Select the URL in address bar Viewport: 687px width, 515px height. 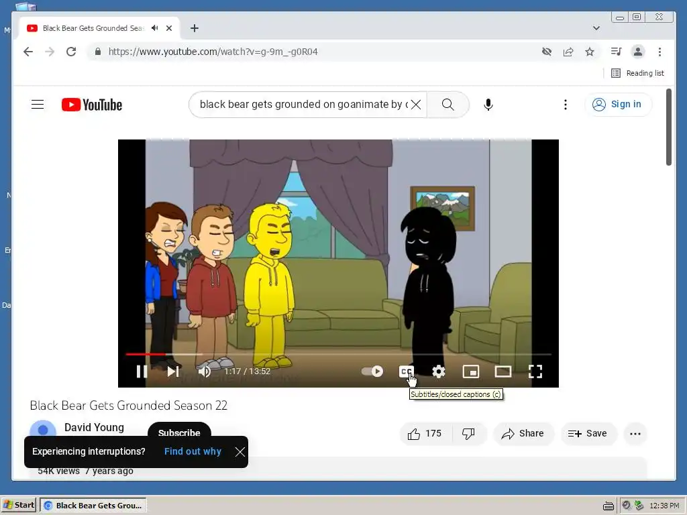213,52
